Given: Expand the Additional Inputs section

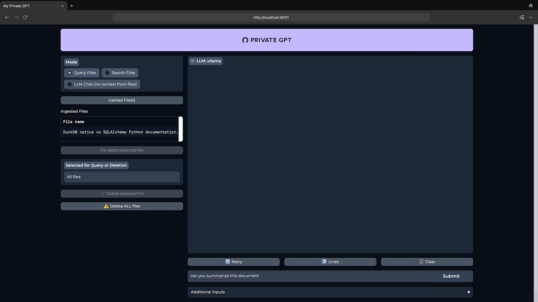Looking at the screenshot, I should pos(468,292).
